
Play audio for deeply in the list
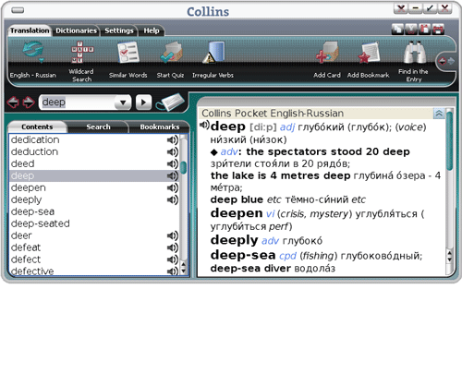point(173,200)
